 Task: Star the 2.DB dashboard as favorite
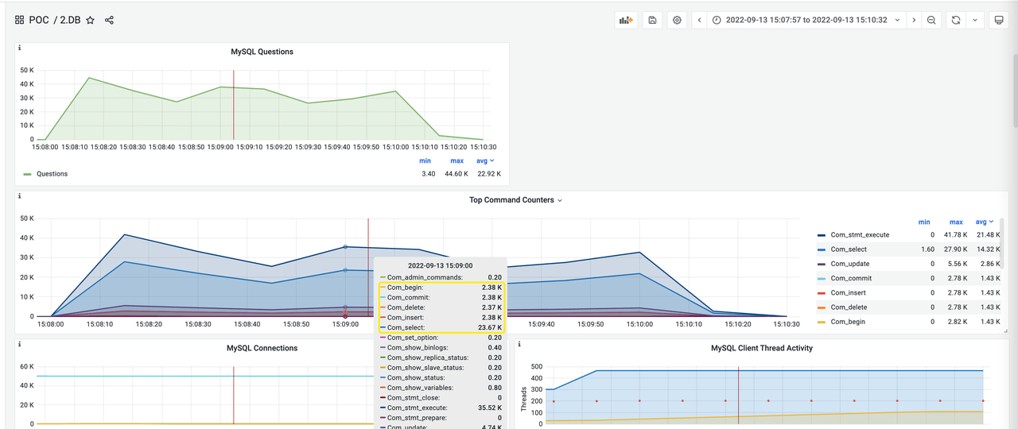90,20
